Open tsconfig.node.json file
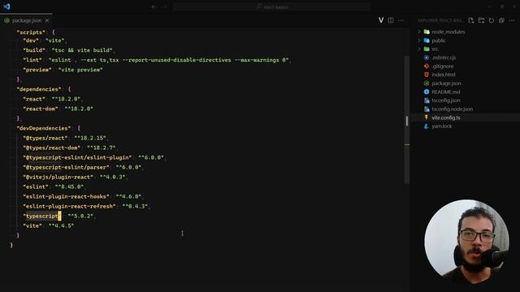520x292 pixels. click(x=452, y=109)
